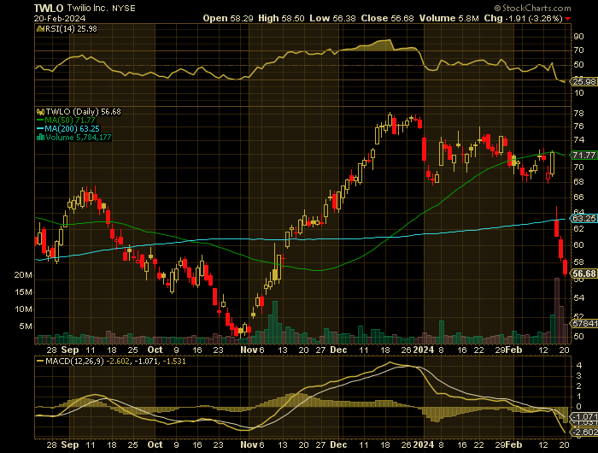This screenshot has width=598, height=453.
Task: Click Feb on the price chart date axis
Action: (x=513, y=350)
